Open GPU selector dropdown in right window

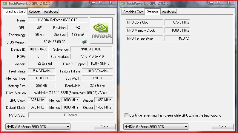coord(156,127)
